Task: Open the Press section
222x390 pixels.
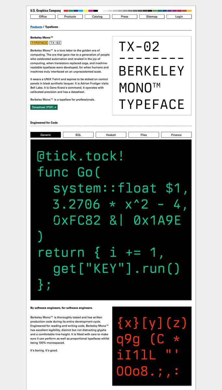Action: tap(124, 17)
